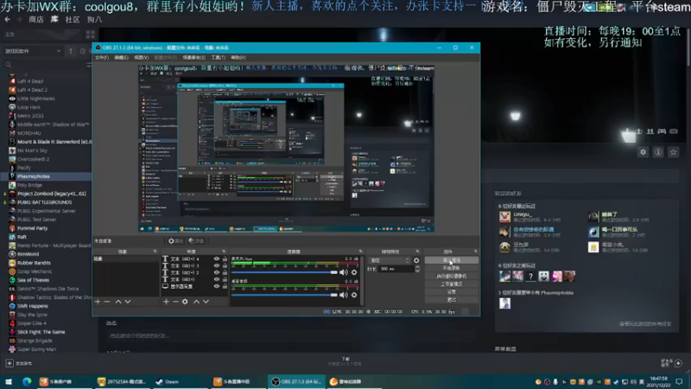Move the source up in the Sources panel
The height and width of the screenshot is (389, 691).
click(x=197, y=302)
